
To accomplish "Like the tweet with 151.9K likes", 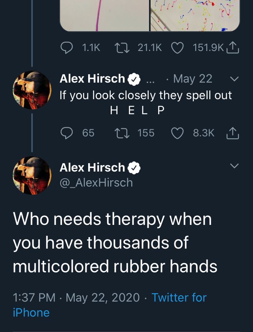I will pos(177,48).
